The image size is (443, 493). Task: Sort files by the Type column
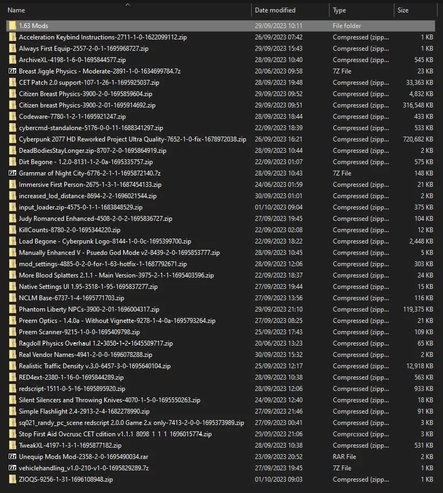[x=339, y=10]
